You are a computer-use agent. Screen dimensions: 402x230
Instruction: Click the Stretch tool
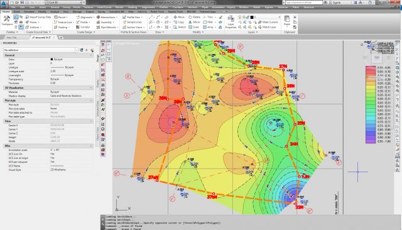180,27
